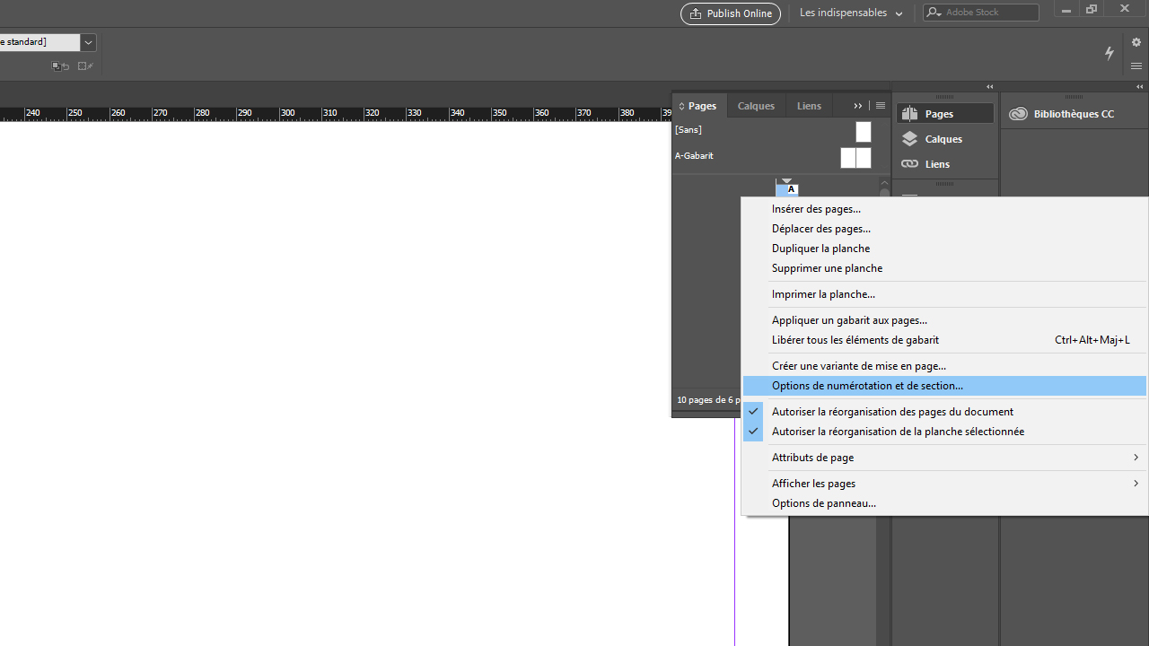The image size is (1149, 646).
Task: Select the page thumbnail marked A
Action: [787, 191]
